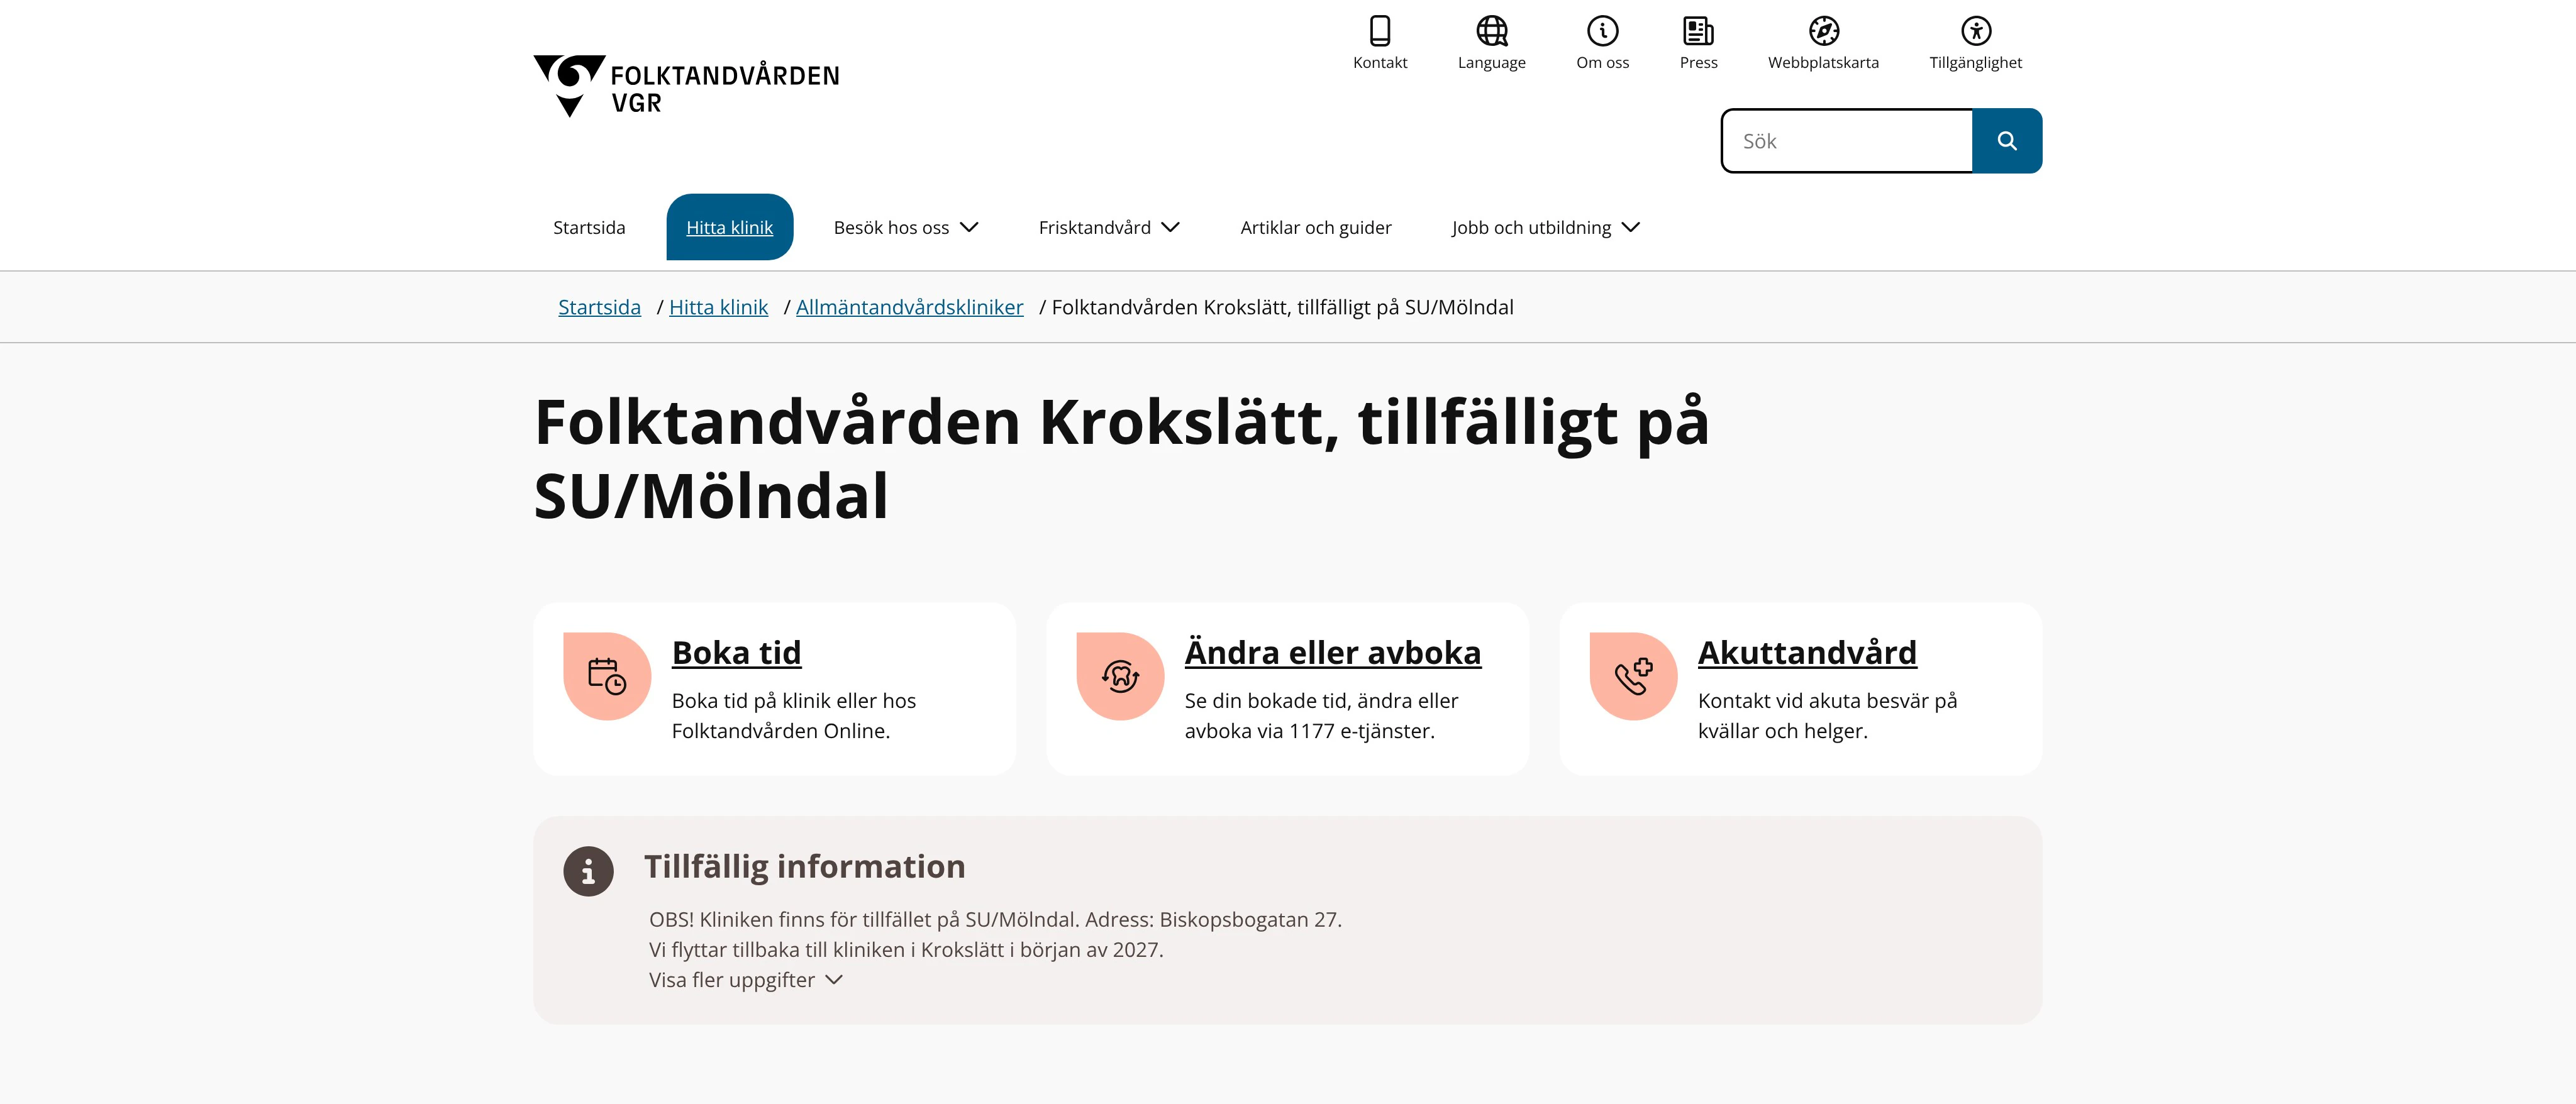Focus the Sök search field
Viewport: 2576px width, 1104px height.
click(1847, 141)
